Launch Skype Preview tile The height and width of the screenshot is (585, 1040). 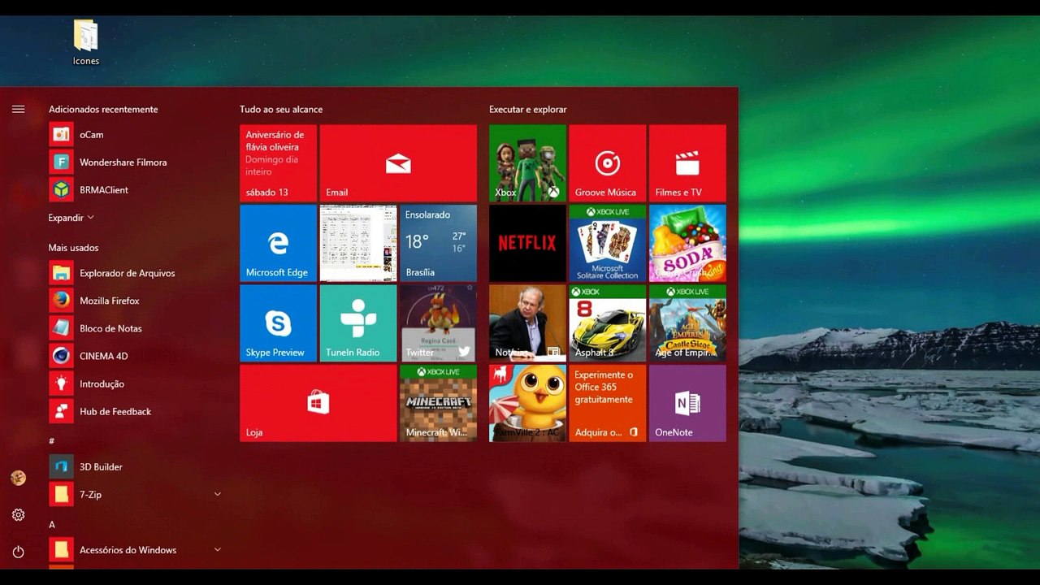click(278, 323)
